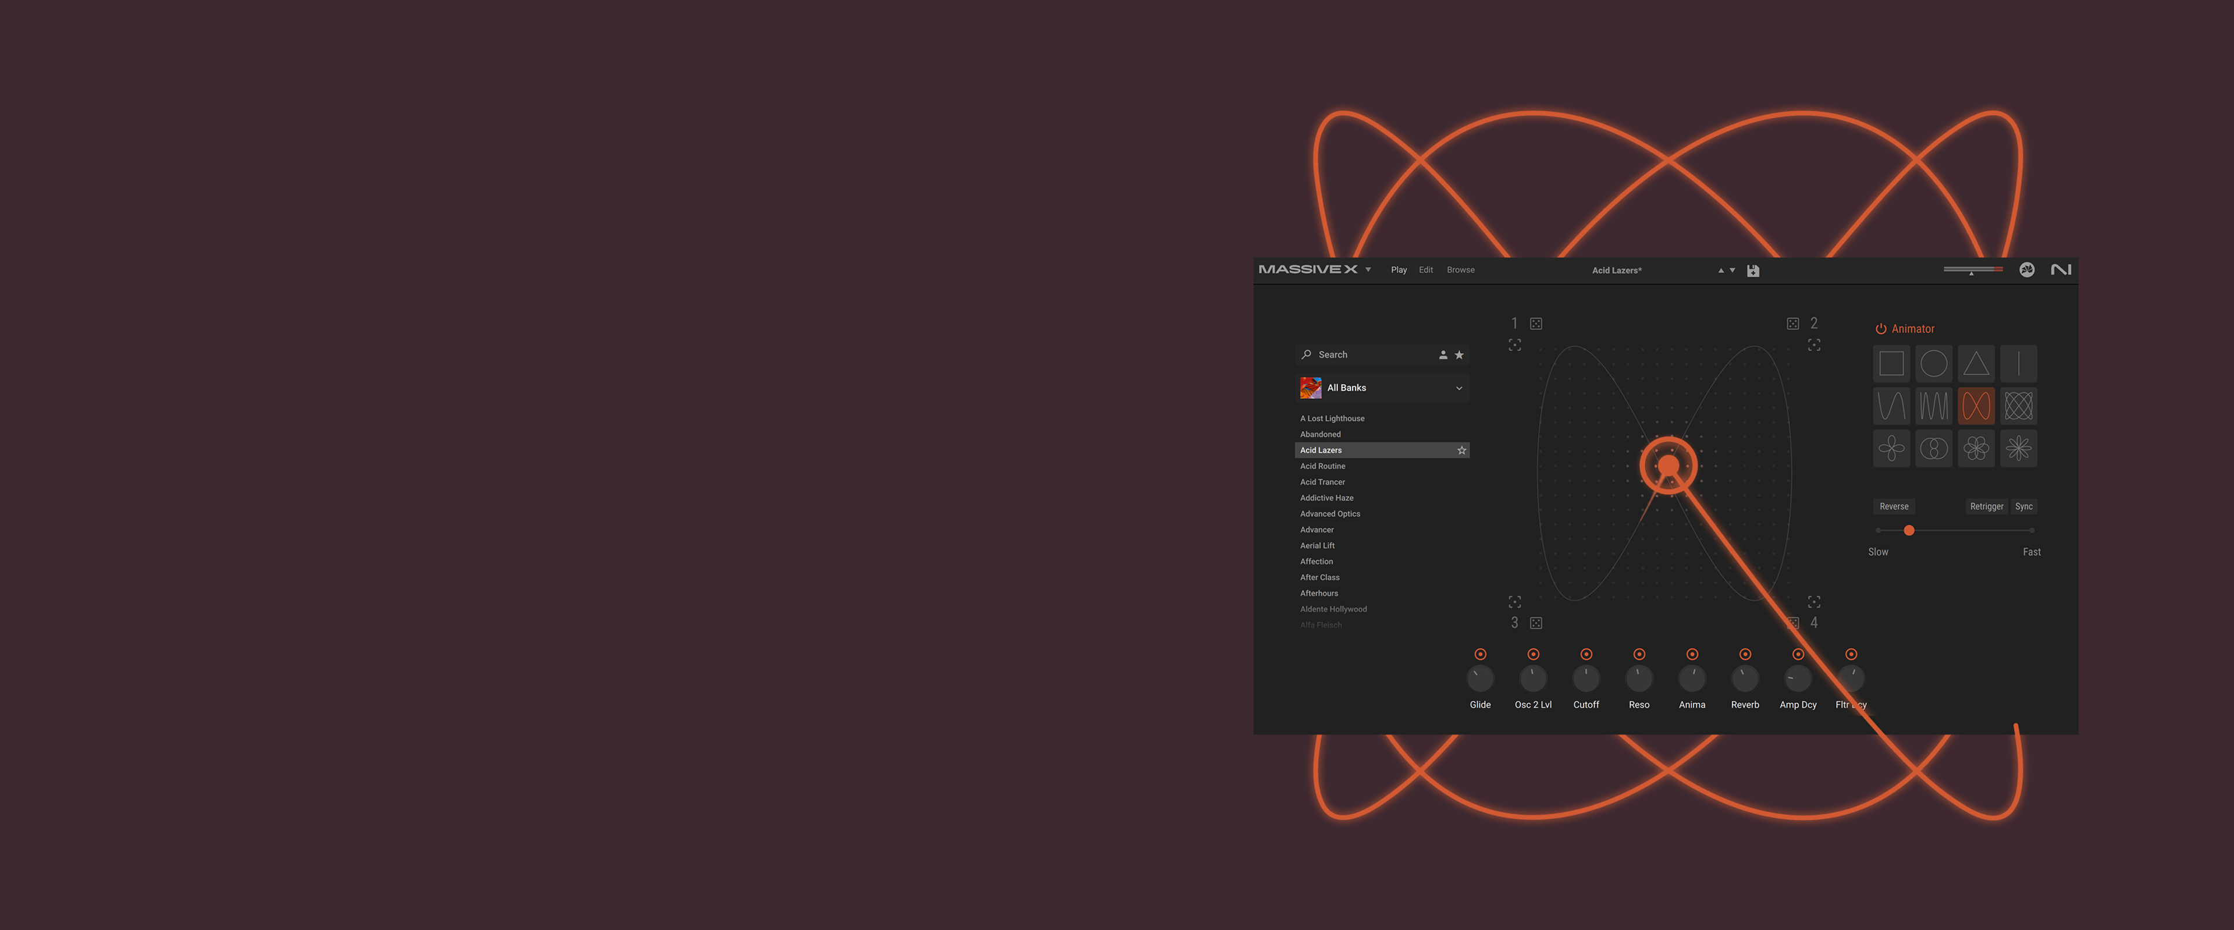Filter presets by user content icon

click(1443, 355)
